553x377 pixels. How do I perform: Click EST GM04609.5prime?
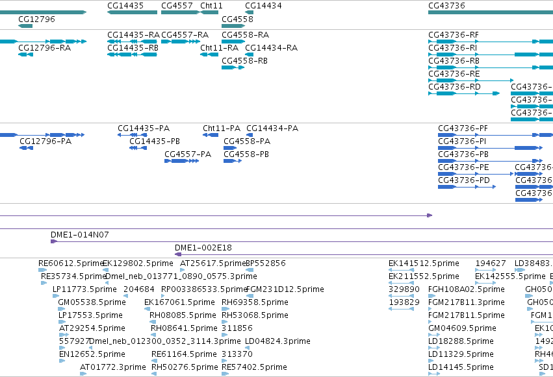[x=462, y=328]
